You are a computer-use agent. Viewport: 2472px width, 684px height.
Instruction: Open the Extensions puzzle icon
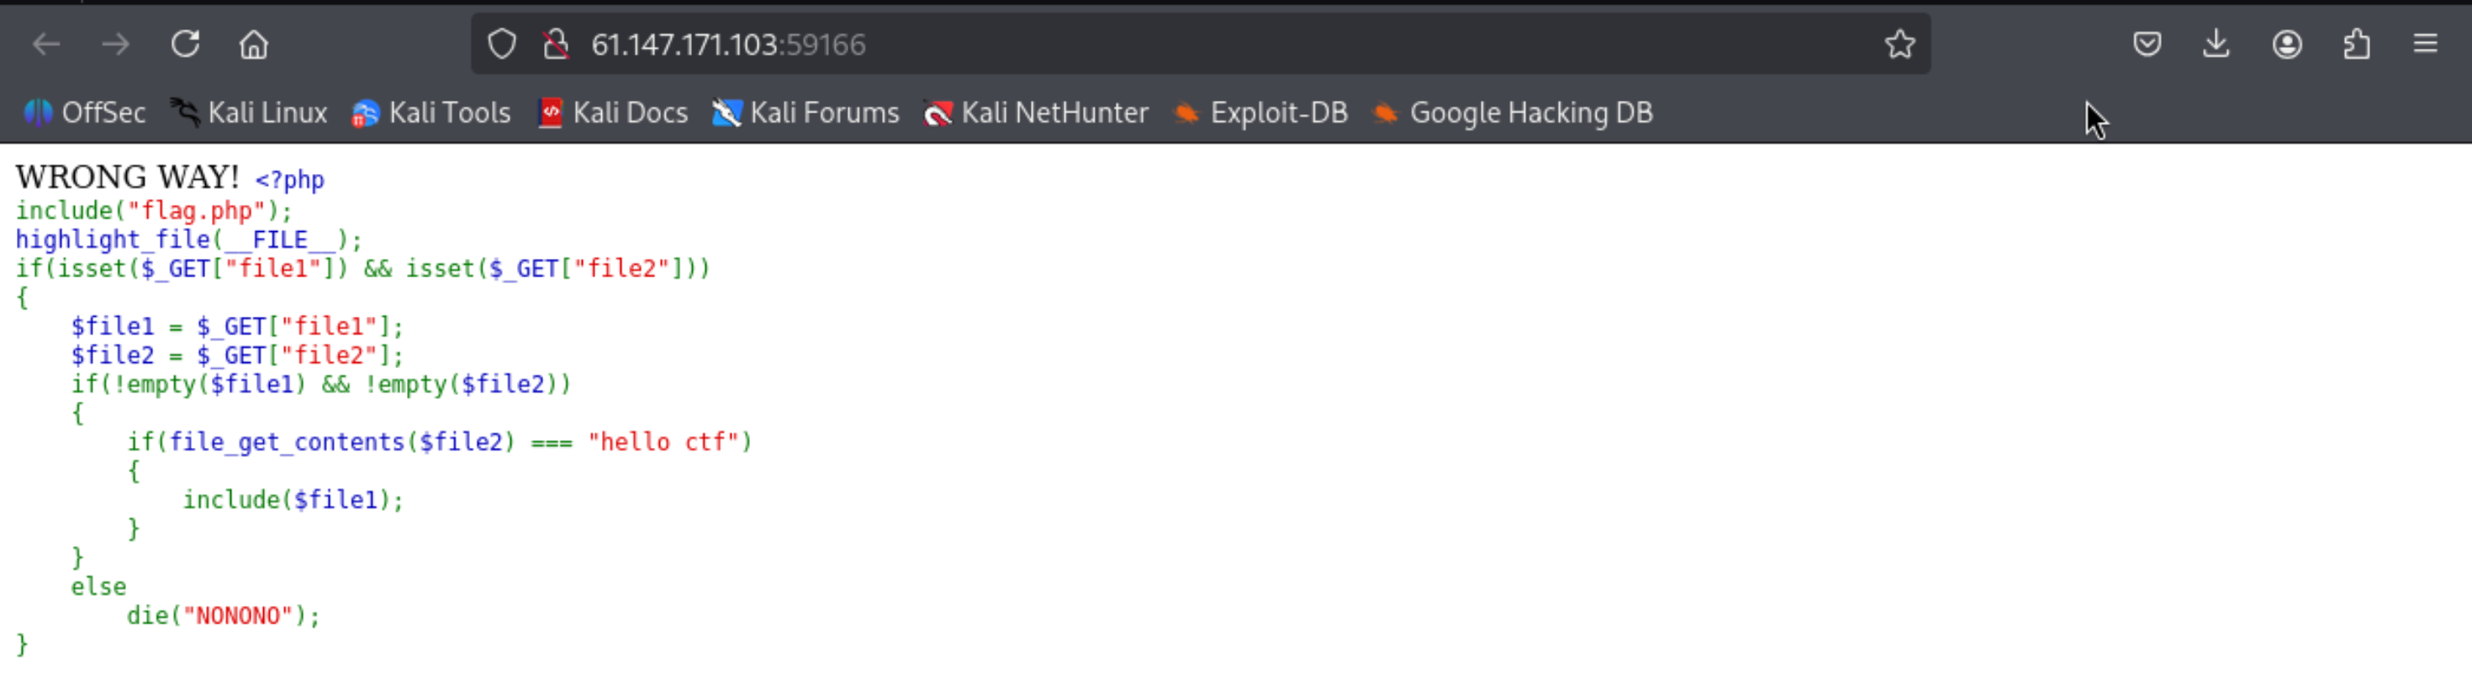pyautogui.click(x=2357, y=45)
